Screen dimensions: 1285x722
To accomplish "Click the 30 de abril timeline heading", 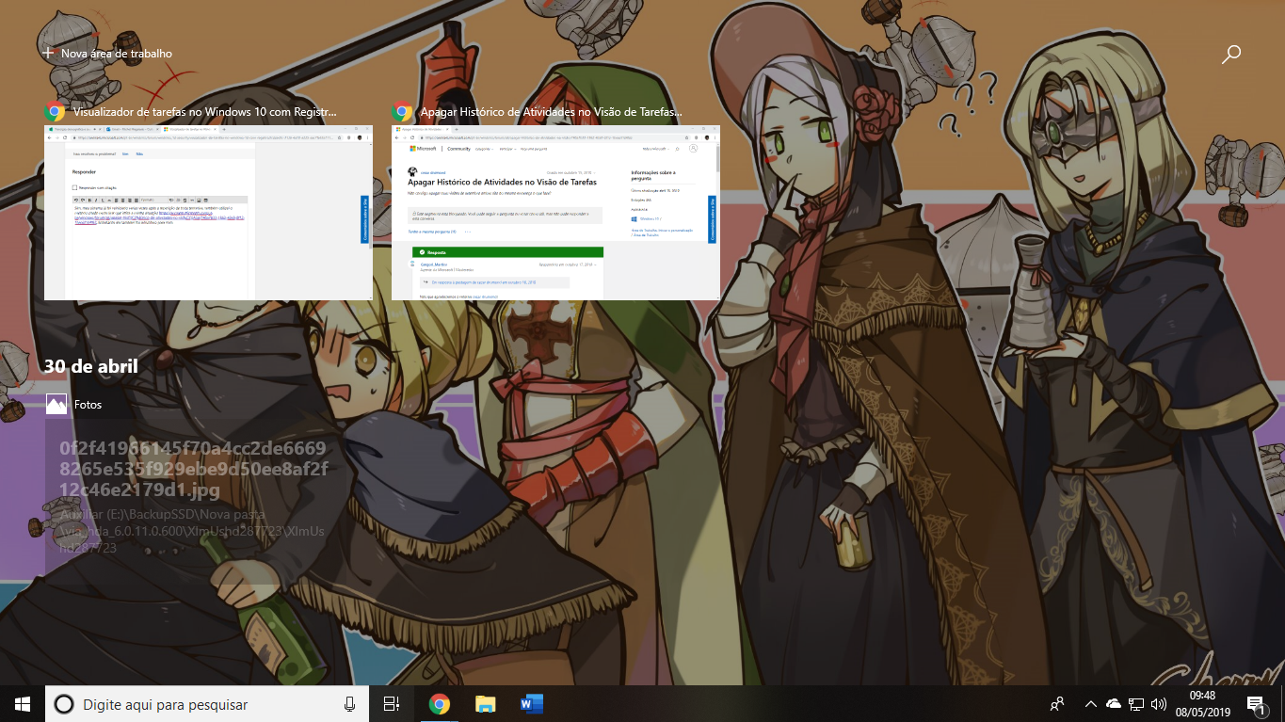I will pos(90,366).
